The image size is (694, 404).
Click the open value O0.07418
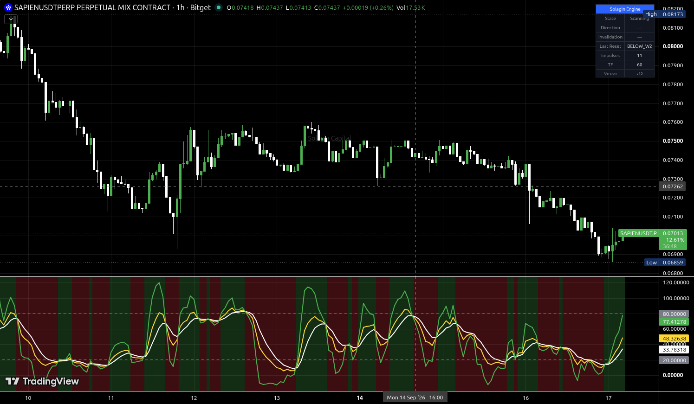pos(240,8)
